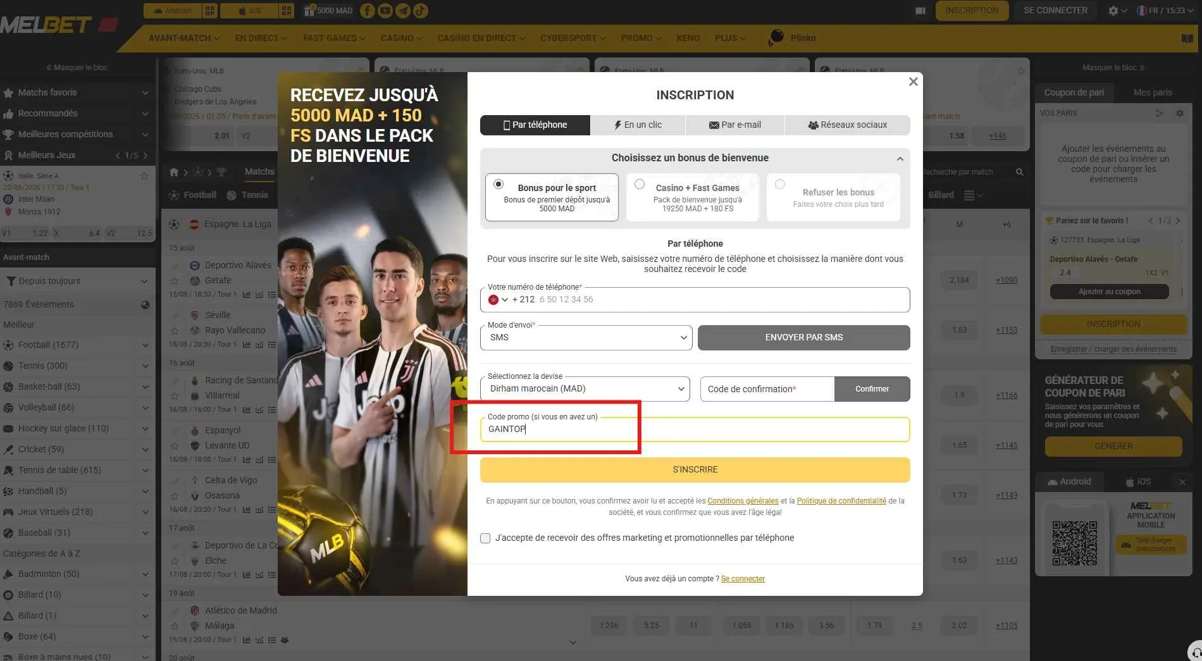Click the GENERER coupon button
1202x661 pixels.
pyautogui.click(x=1113, y=447)
